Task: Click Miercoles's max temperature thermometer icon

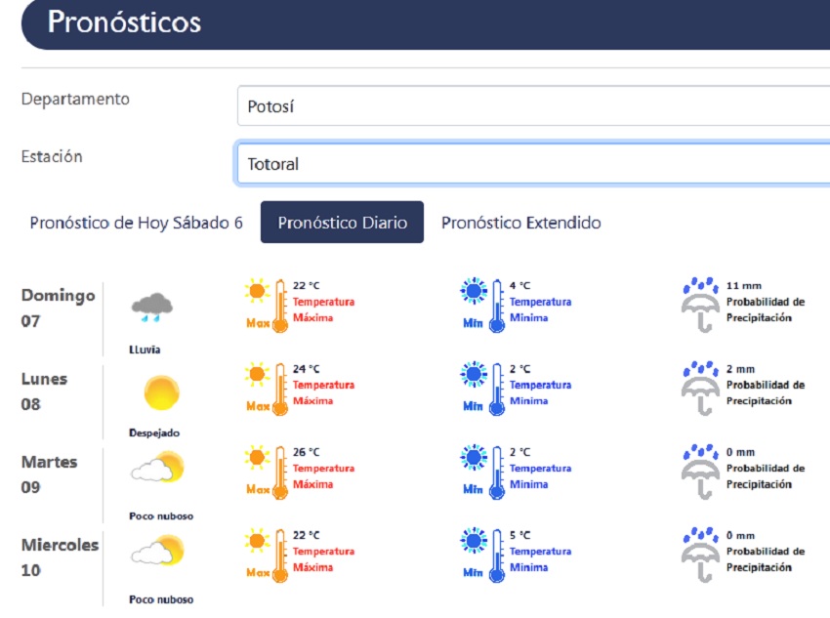Action: [268, 555]
